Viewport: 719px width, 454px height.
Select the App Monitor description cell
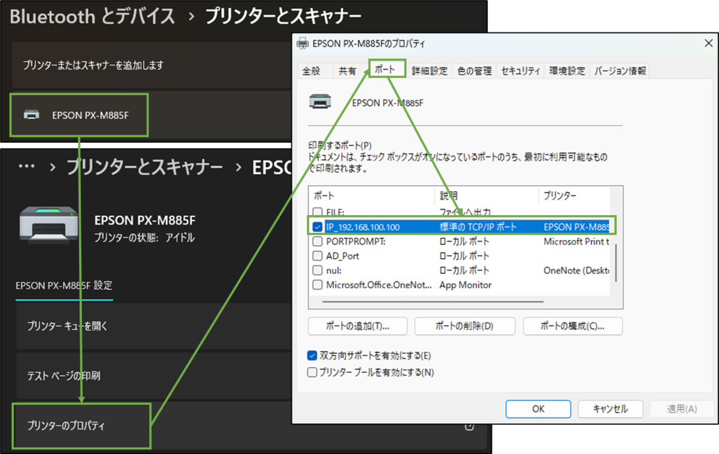point(466,284)
